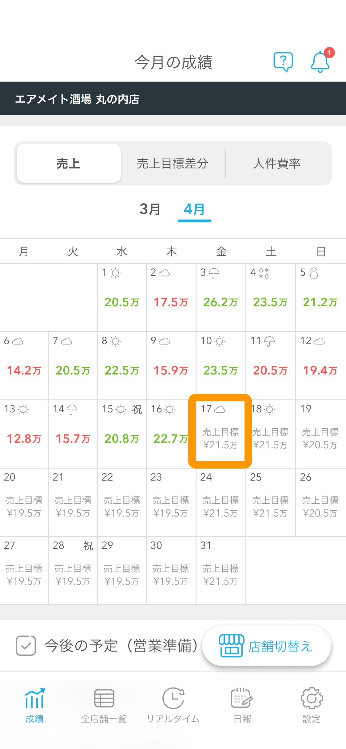Tap sleet weather icon on April 4
The height and width of the screenshot is (749, 346).
click(x=264, y=273)
